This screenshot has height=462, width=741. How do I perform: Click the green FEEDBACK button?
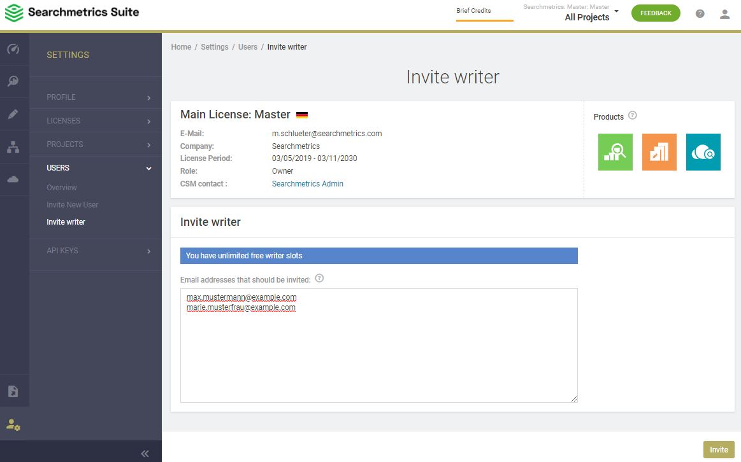coord(656,13)
